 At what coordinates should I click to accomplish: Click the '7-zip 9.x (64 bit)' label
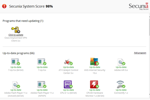(x=16, y=70)
